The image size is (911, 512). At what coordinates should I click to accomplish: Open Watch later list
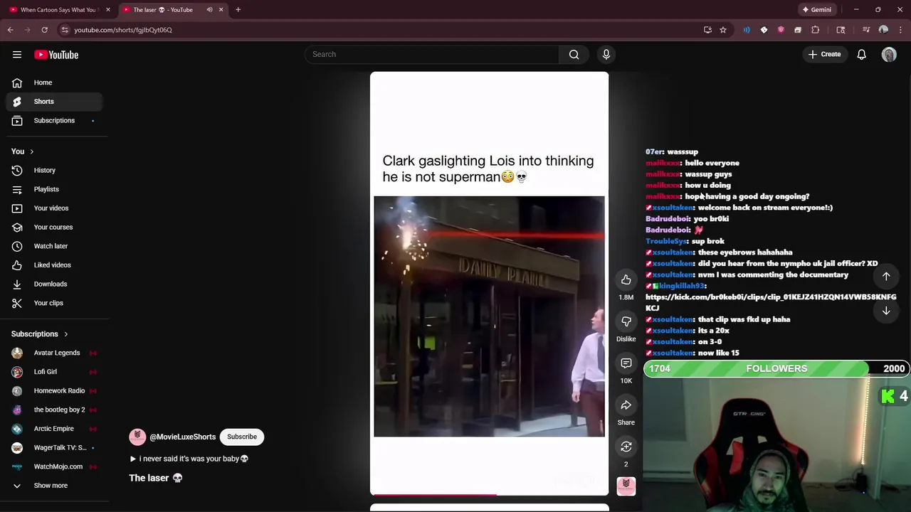pyautogui.click(x=54, y=246)
